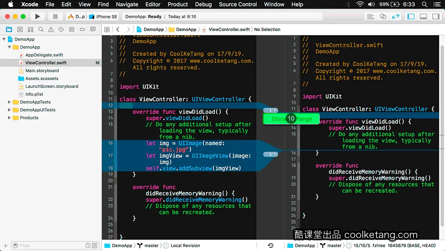The width and height of the screenshot is (445, 251).
Task: Go back in editor history
Action: [118, 29]
